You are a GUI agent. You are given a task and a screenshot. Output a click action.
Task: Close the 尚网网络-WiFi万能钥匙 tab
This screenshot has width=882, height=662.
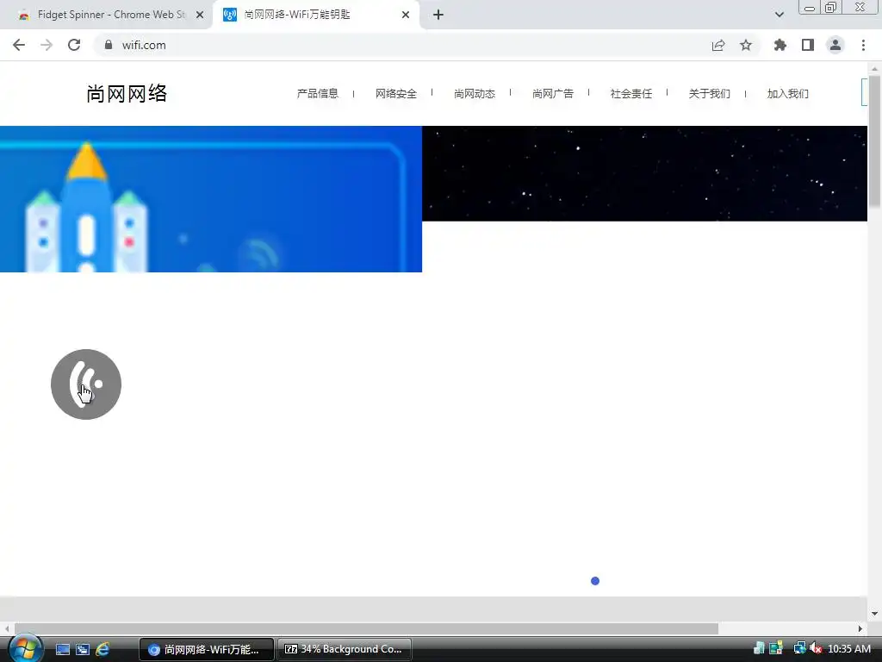[406, 16]
